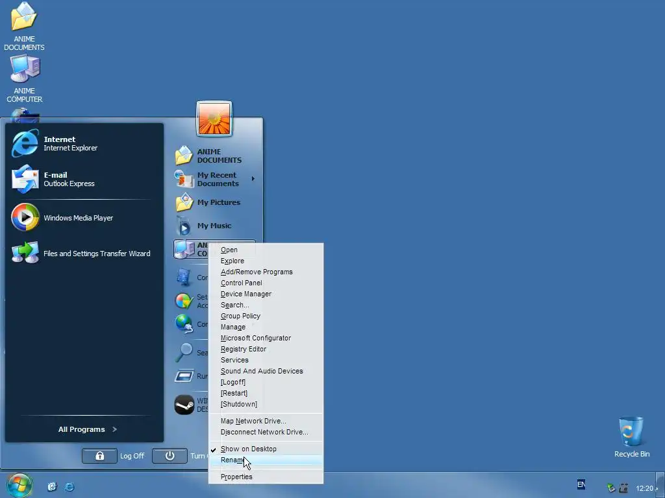Expand My Recent Documents submenu arrow

pyautogui.click(x=253, y=179)
